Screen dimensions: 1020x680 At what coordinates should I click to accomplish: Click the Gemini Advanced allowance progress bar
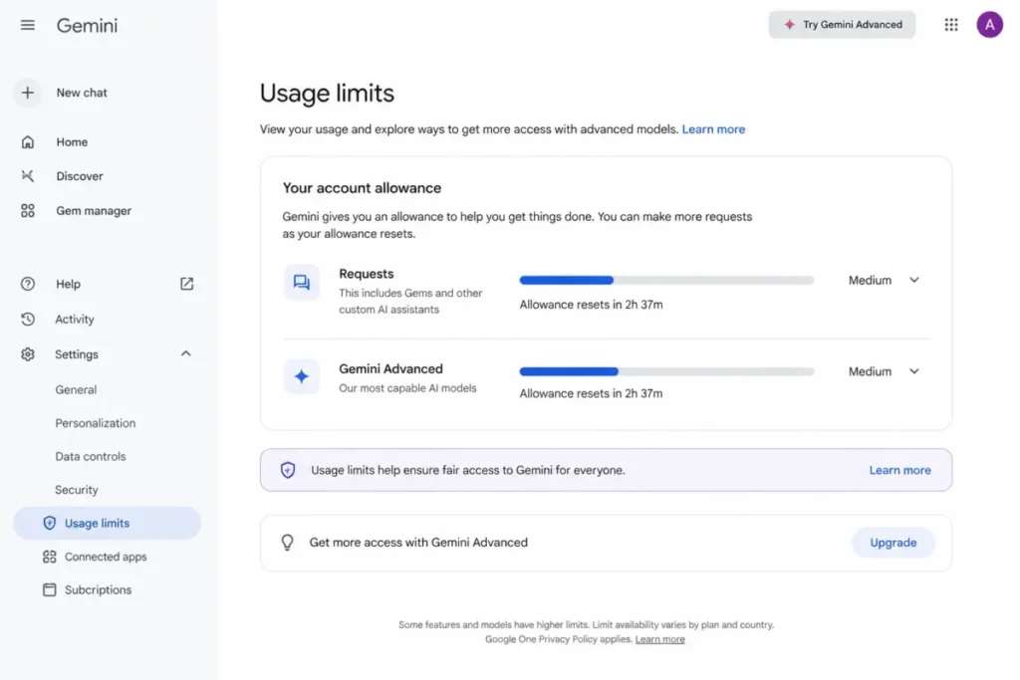tap(666, 371)
